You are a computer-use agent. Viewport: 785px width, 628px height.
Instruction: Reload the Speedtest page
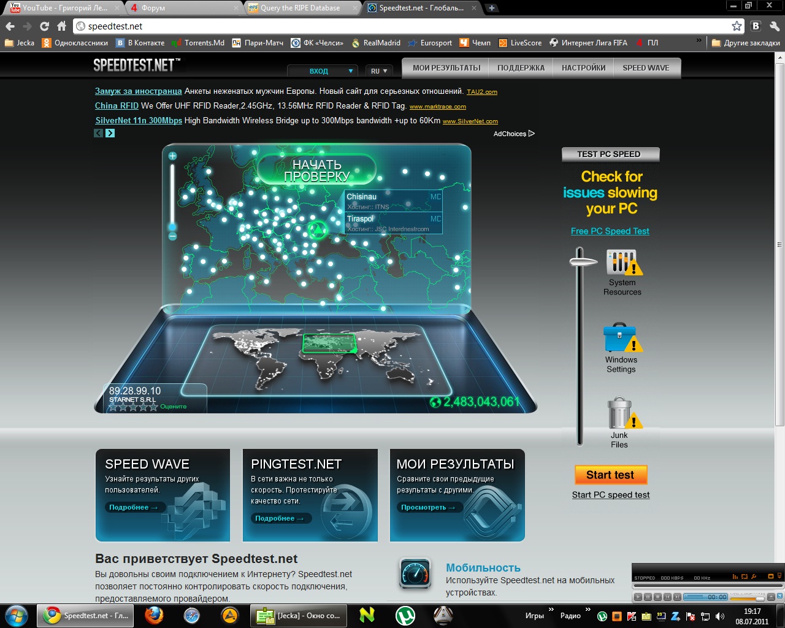point(44,26)
